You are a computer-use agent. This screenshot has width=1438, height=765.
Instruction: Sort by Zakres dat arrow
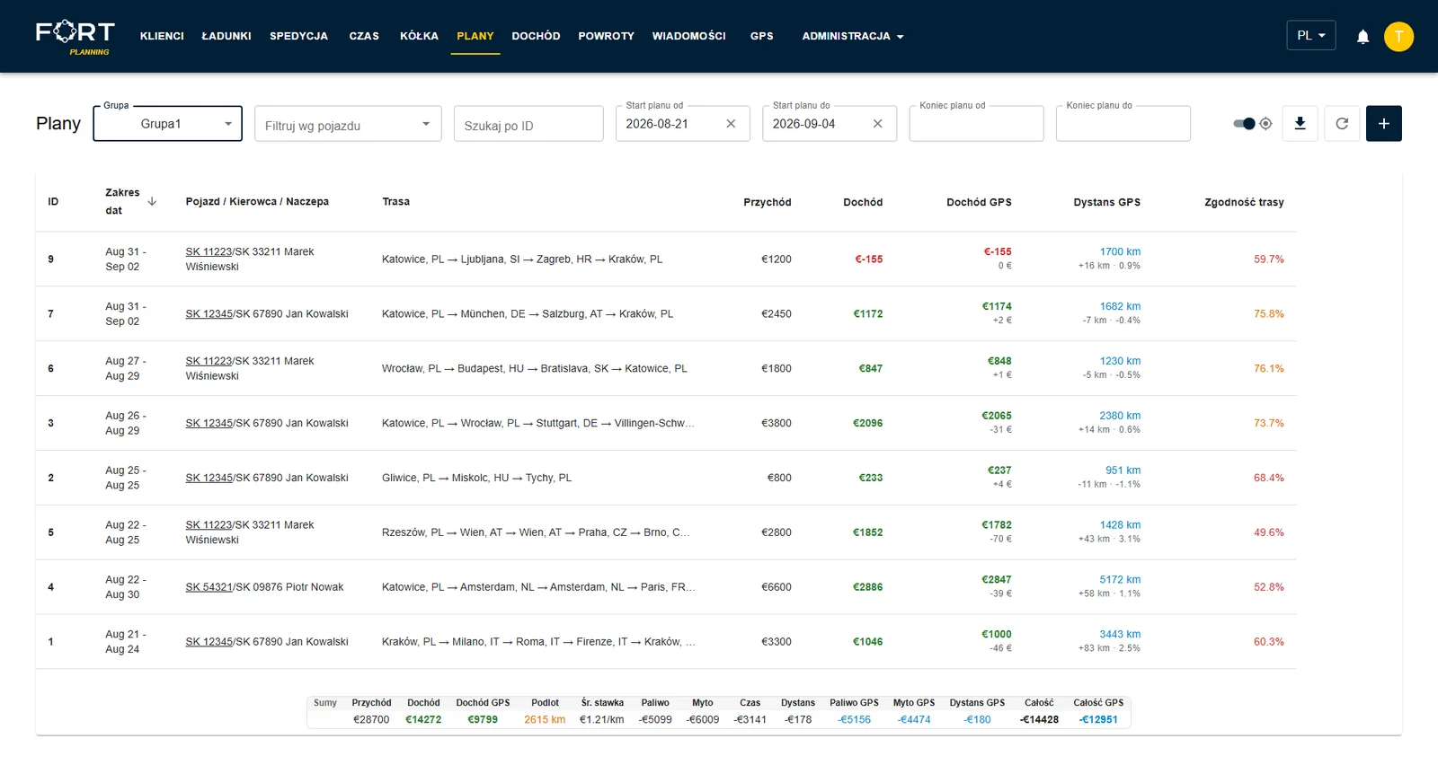point(152,201)
